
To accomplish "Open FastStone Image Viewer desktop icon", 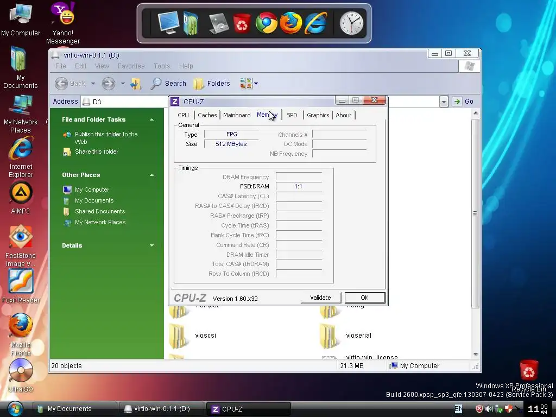I will 21,246.
